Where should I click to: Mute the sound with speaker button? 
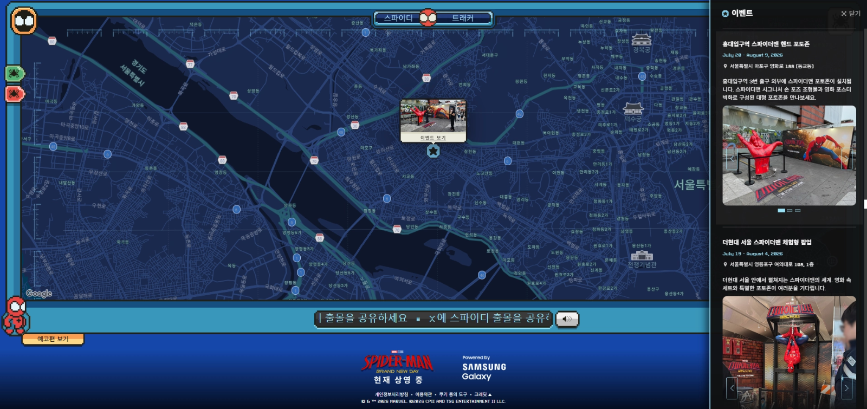[567, 319]
